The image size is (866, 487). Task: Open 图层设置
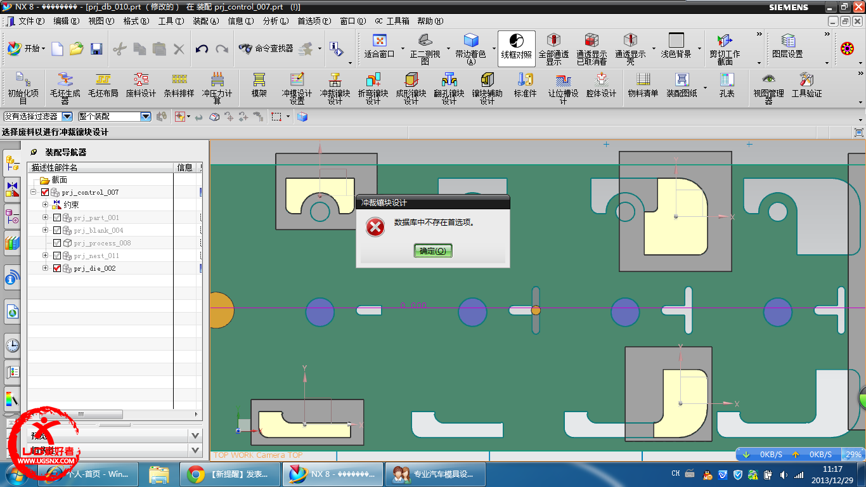pyautogui.click(x=787, y=47)
